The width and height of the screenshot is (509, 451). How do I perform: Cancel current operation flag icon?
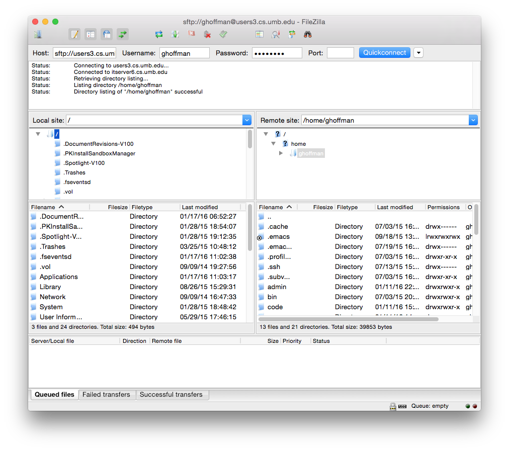click(x=192, y=34)
